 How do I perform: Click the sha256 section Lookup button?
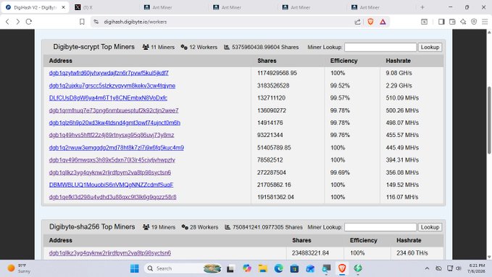click(430, 227)
